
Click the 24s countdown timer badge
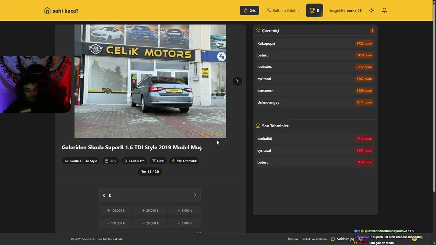pyautogui.click(x=249, y=11)
